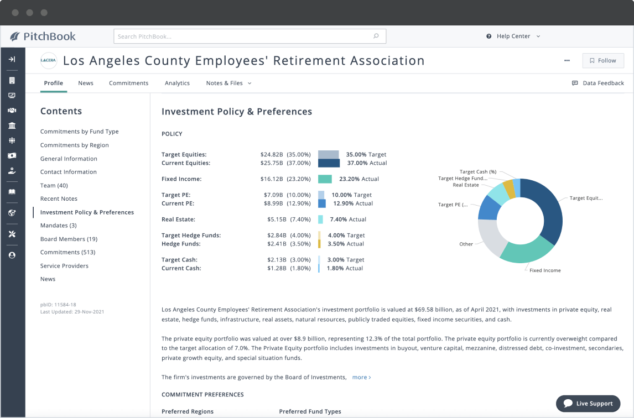Open the handshake (deals) sidebar icon
This screenshot has width=634, height=418.
click(12, 111)
